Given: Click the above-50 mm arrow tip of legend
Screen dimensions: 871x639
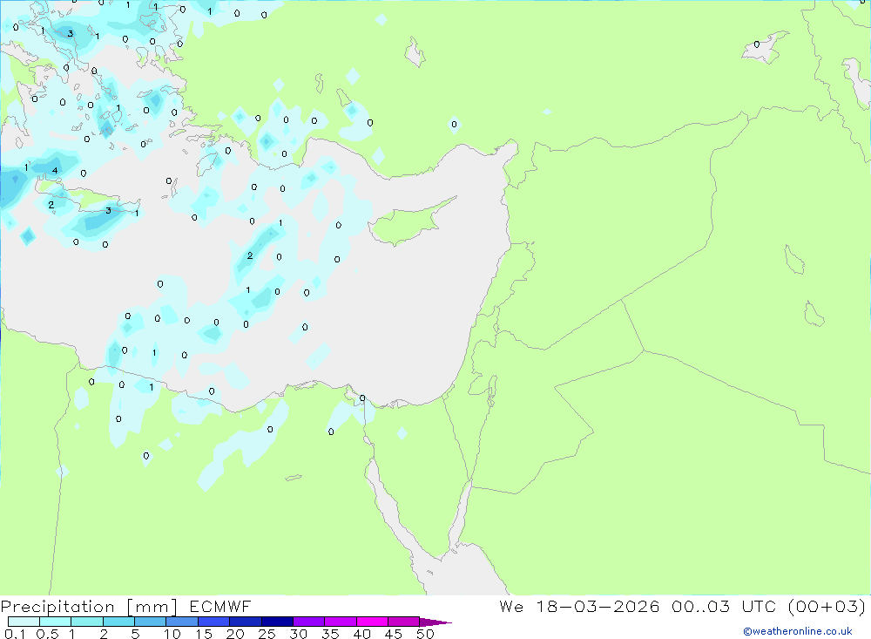Looking at the screenshot, I should [x=435, y=622].
